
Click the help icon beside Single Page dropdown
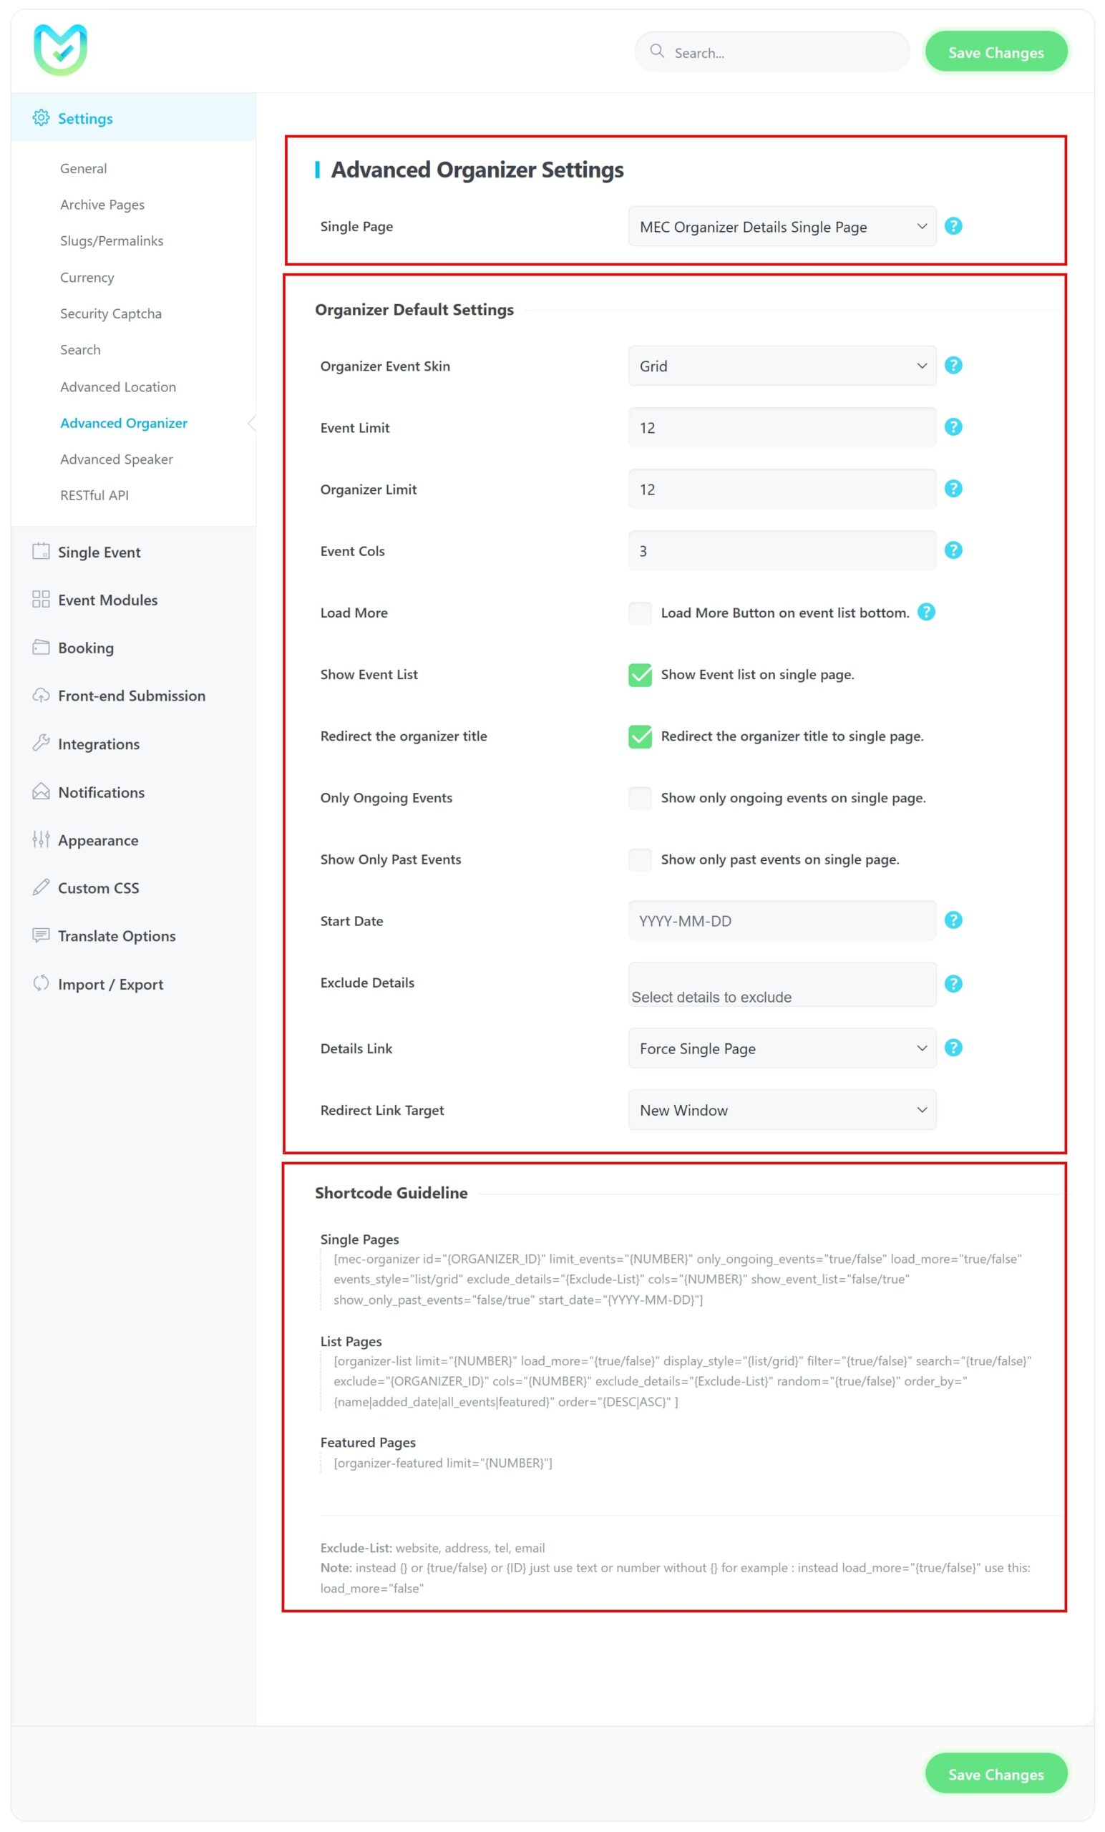pyautogui.click(x=953, y=226)
